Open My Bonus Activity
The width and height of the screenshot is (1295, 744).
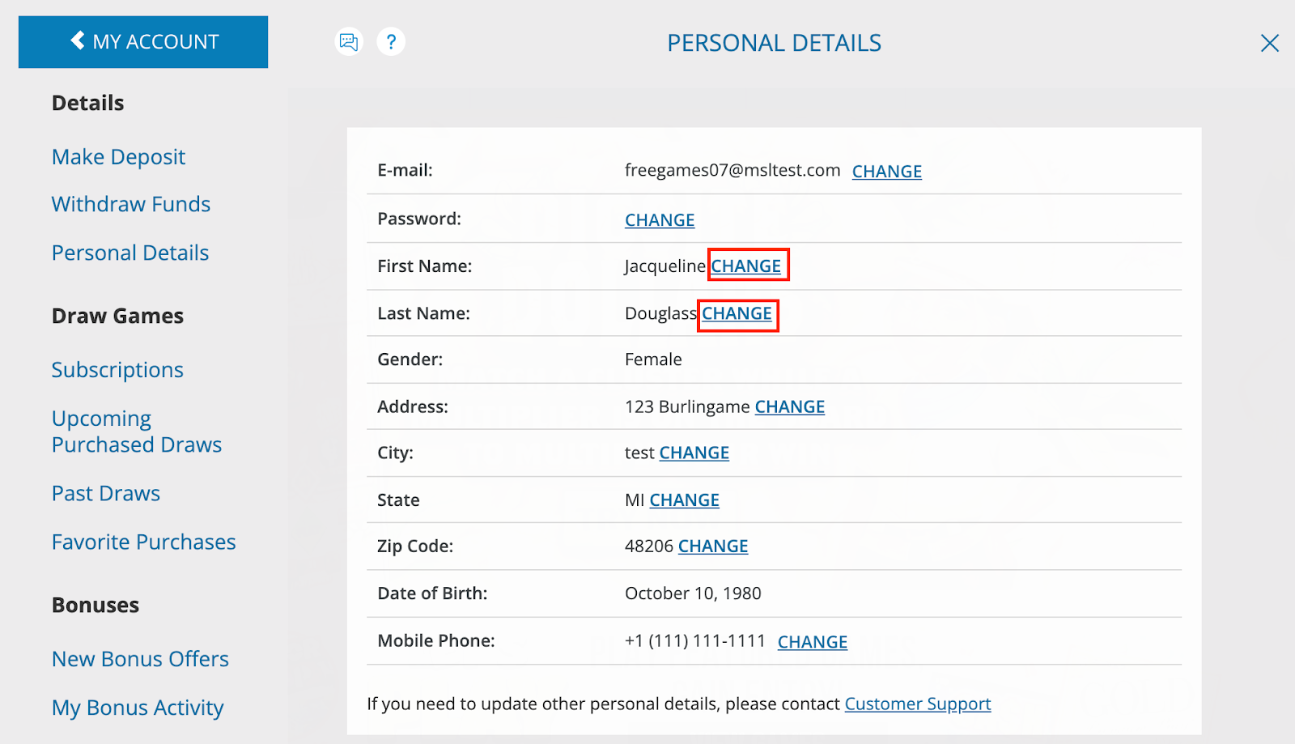click(138, 708)
